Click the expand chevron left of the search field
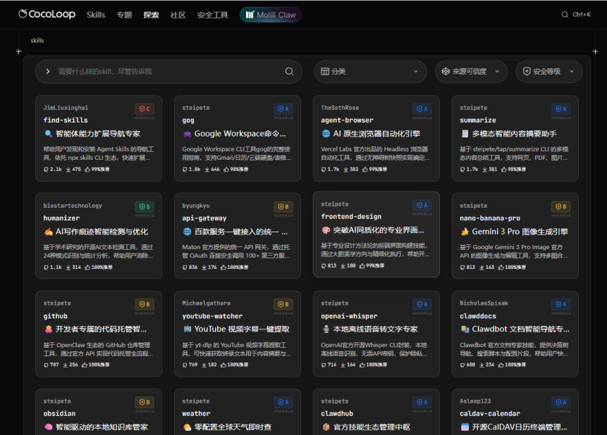 tap(47, 71)
